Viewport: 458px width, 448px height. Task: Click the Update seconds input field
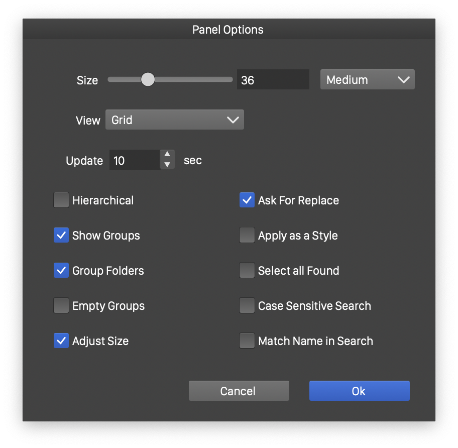tap(134, 160)
